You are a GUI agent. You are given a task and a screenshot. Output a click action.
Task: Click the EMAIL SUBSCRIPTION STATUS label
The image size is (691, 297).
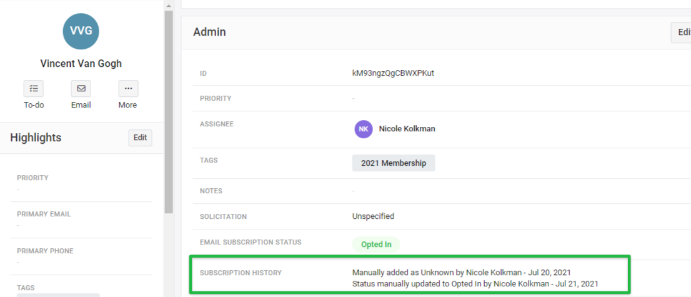251,242
